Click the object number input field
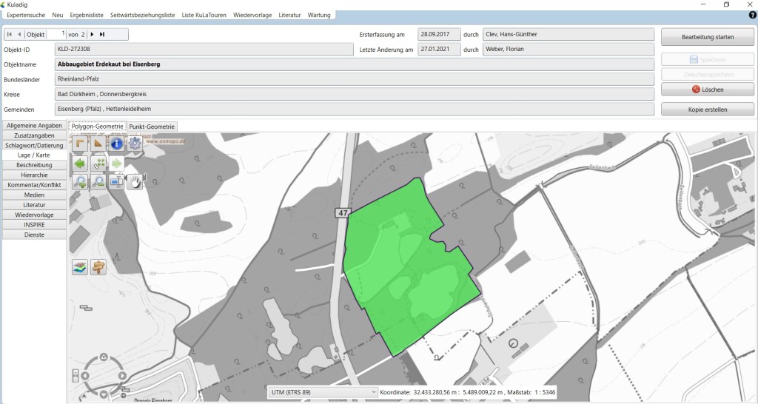The height and width of the screenshot is (404, 758). (56, 34)
